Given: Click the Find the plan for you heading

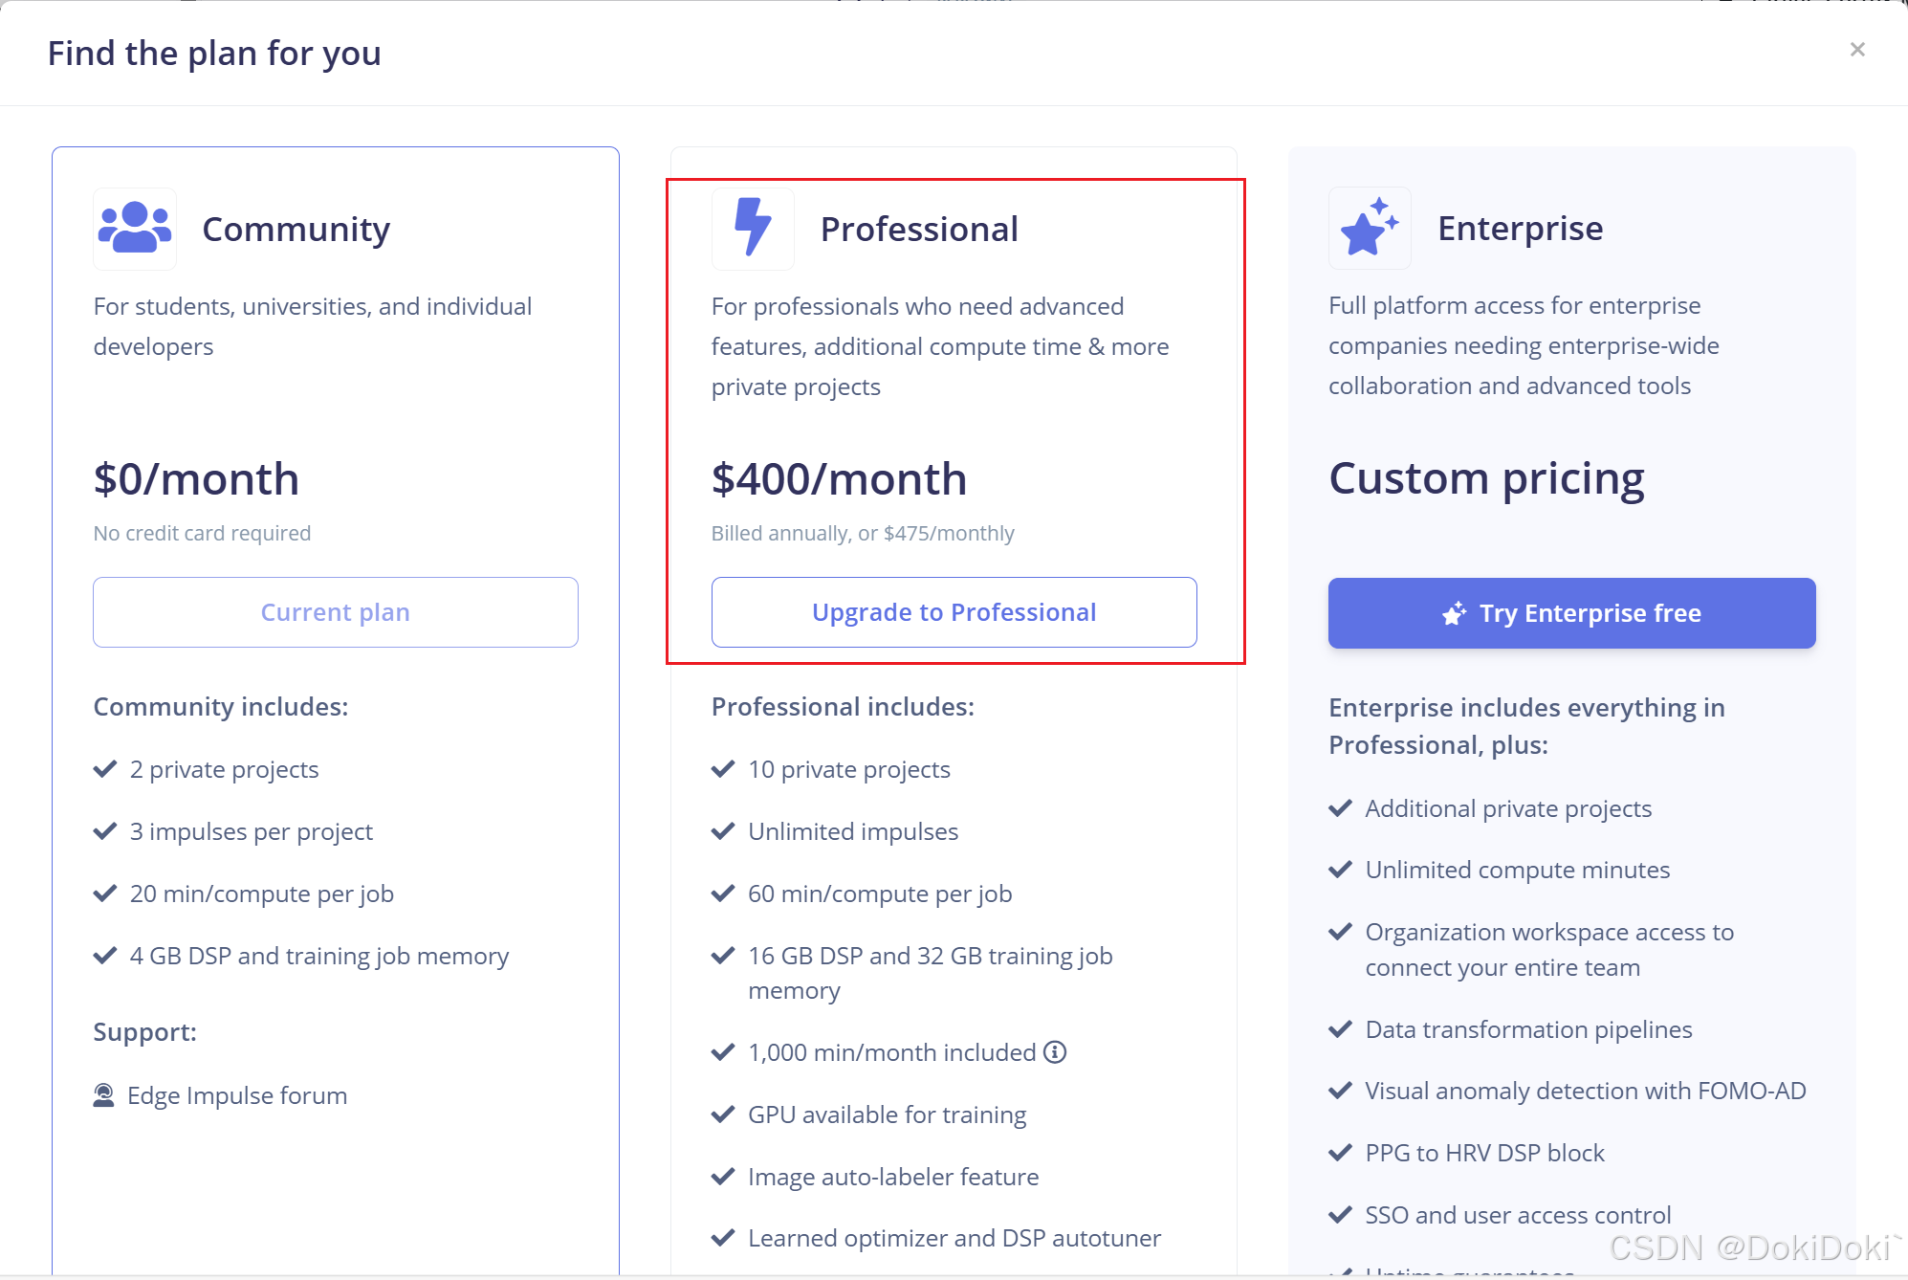Looking at the screenshot, I should 214,54.
